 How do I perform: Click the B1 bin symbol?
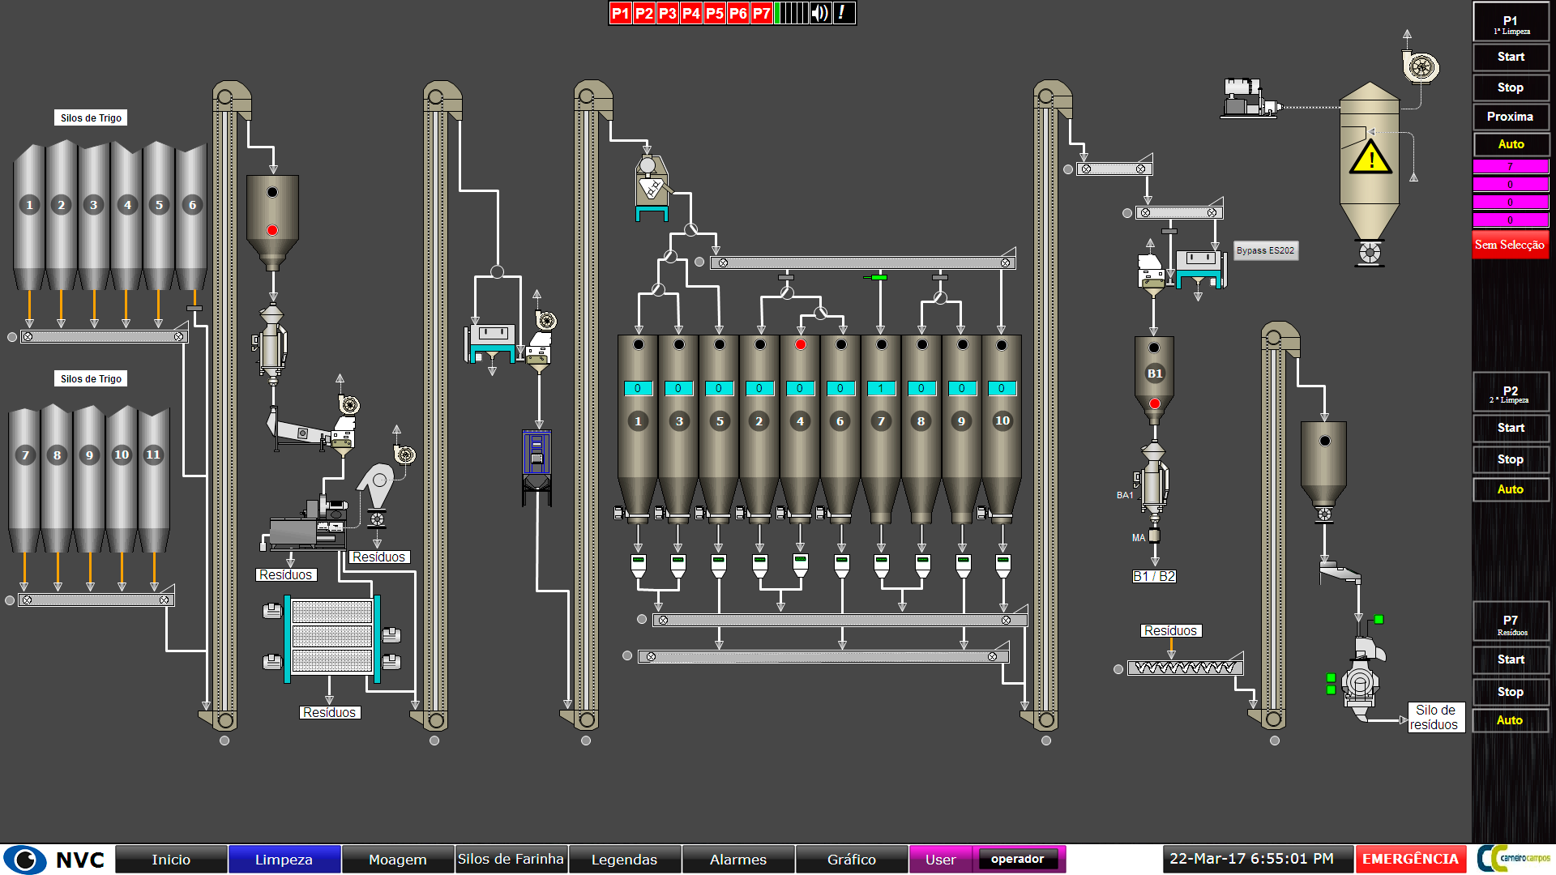[1154, 373]
